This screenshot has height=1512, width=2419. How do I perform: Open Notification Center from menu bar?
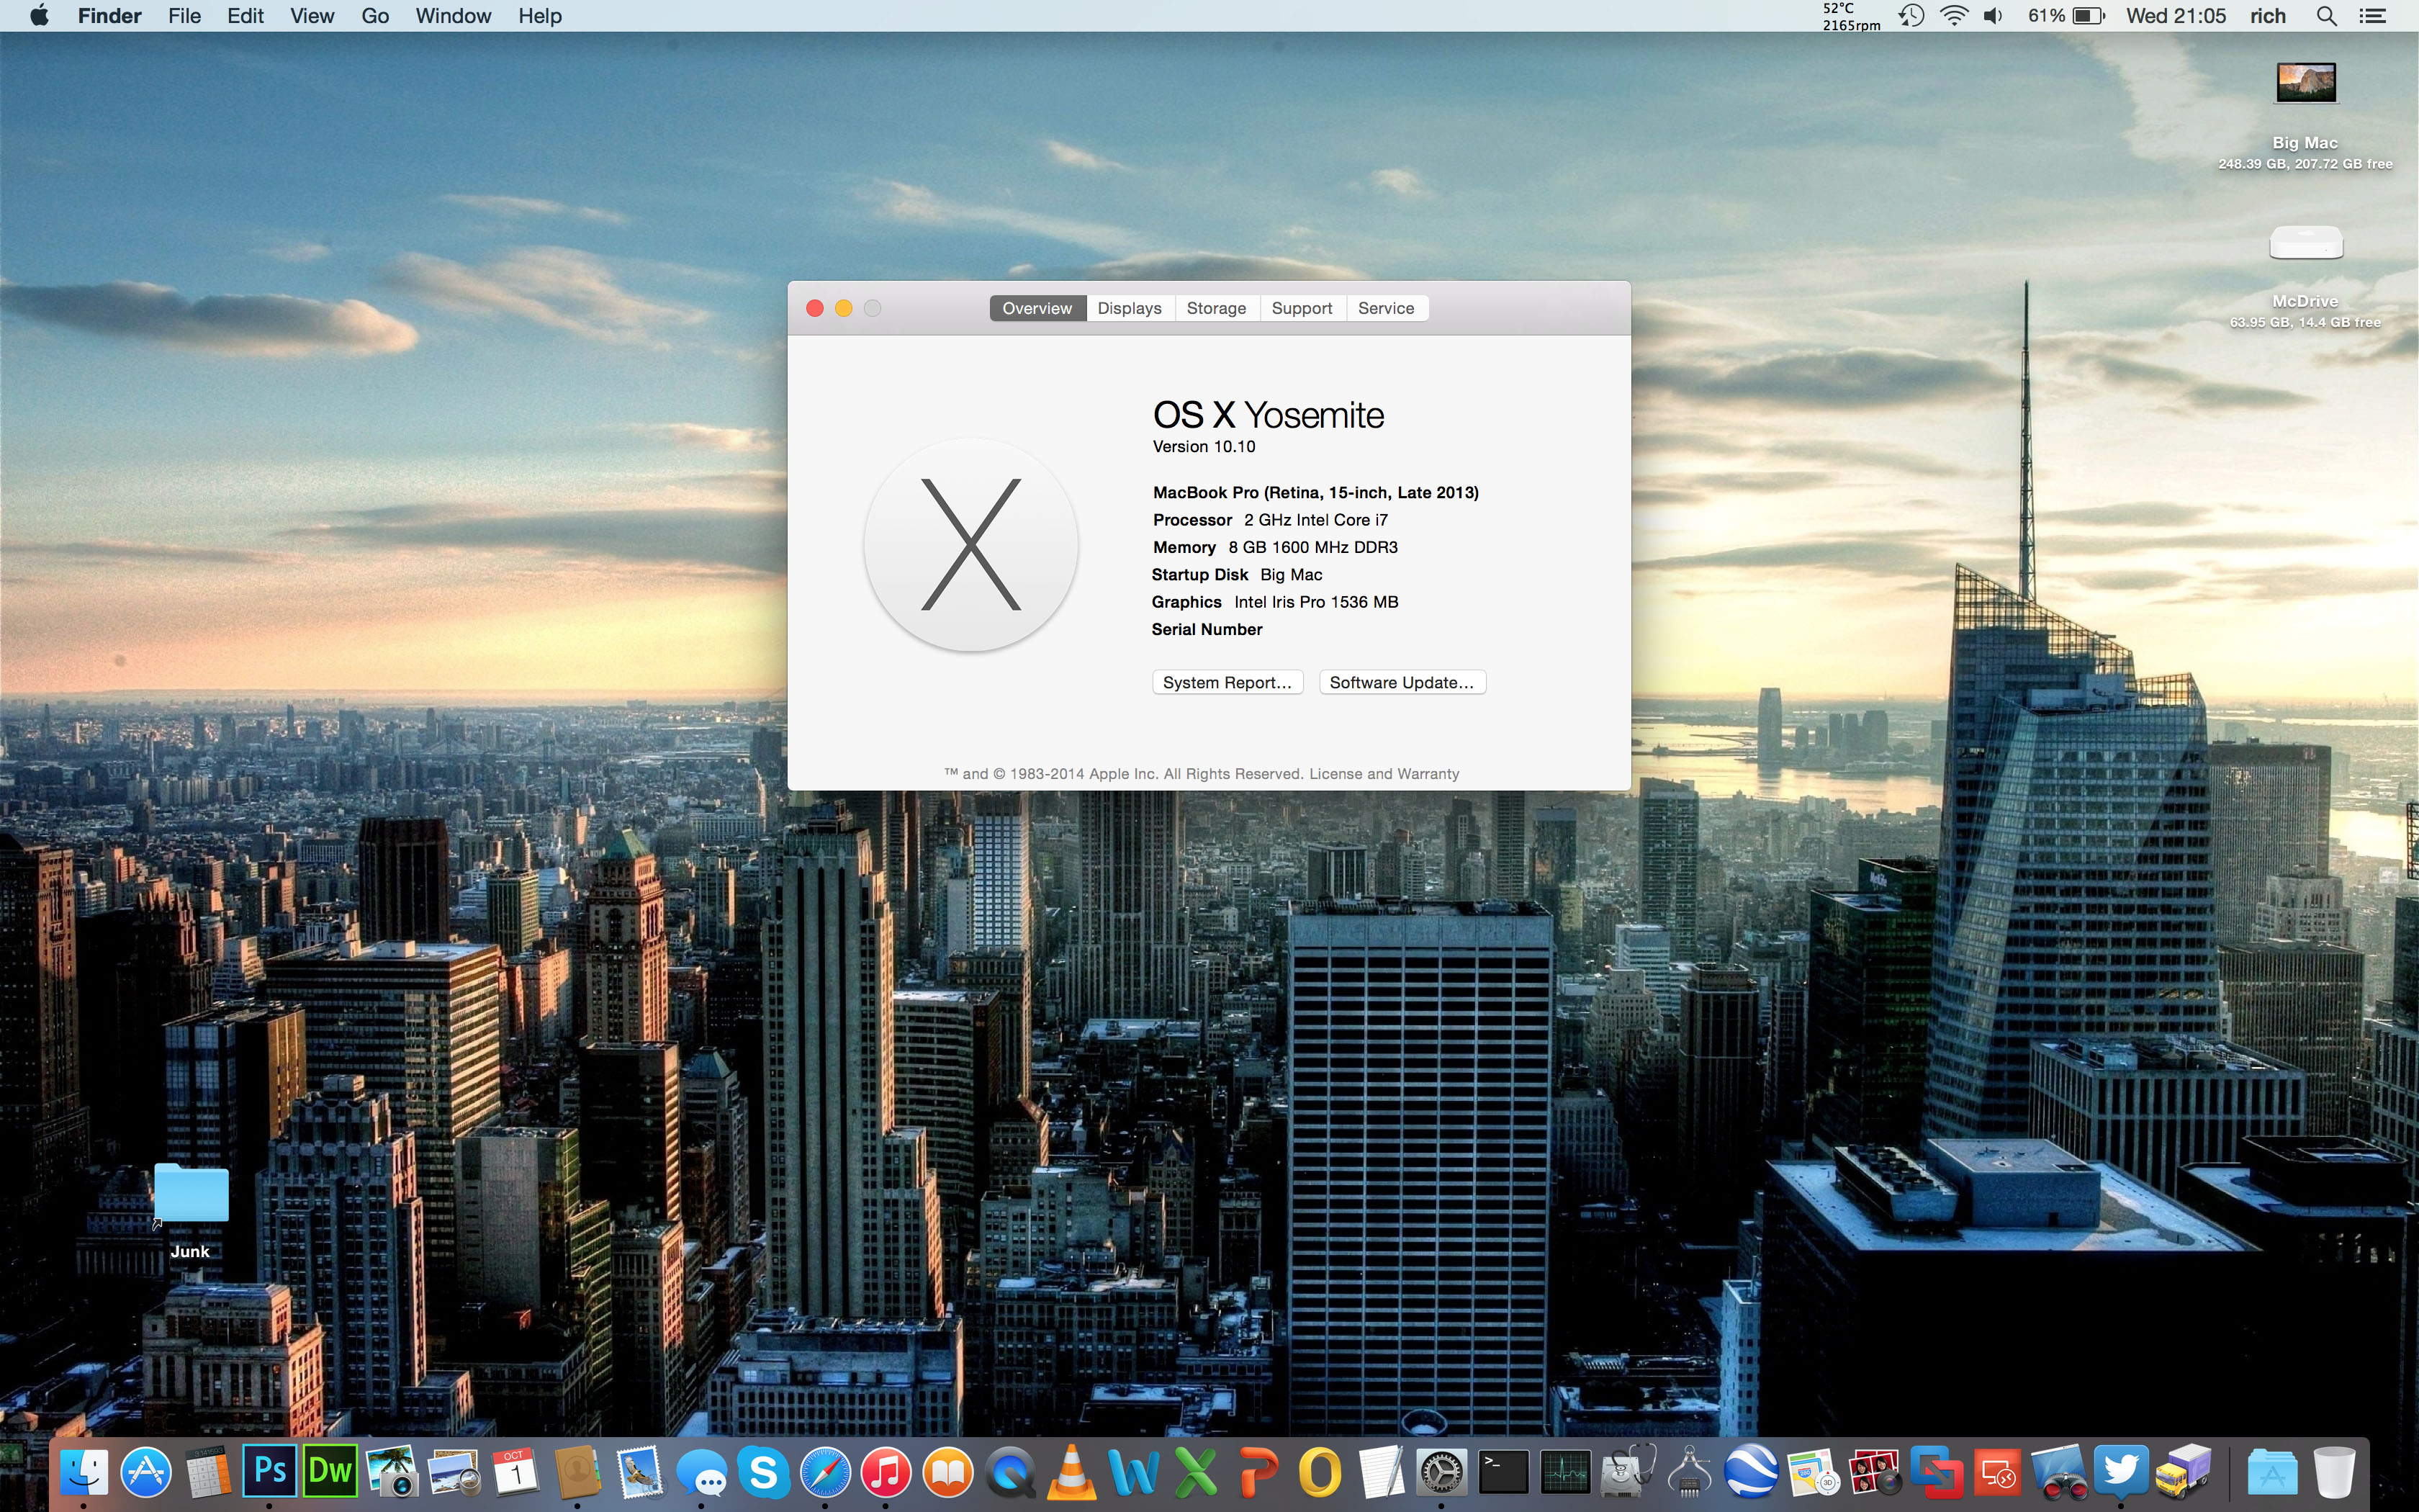pos(2373,16)
